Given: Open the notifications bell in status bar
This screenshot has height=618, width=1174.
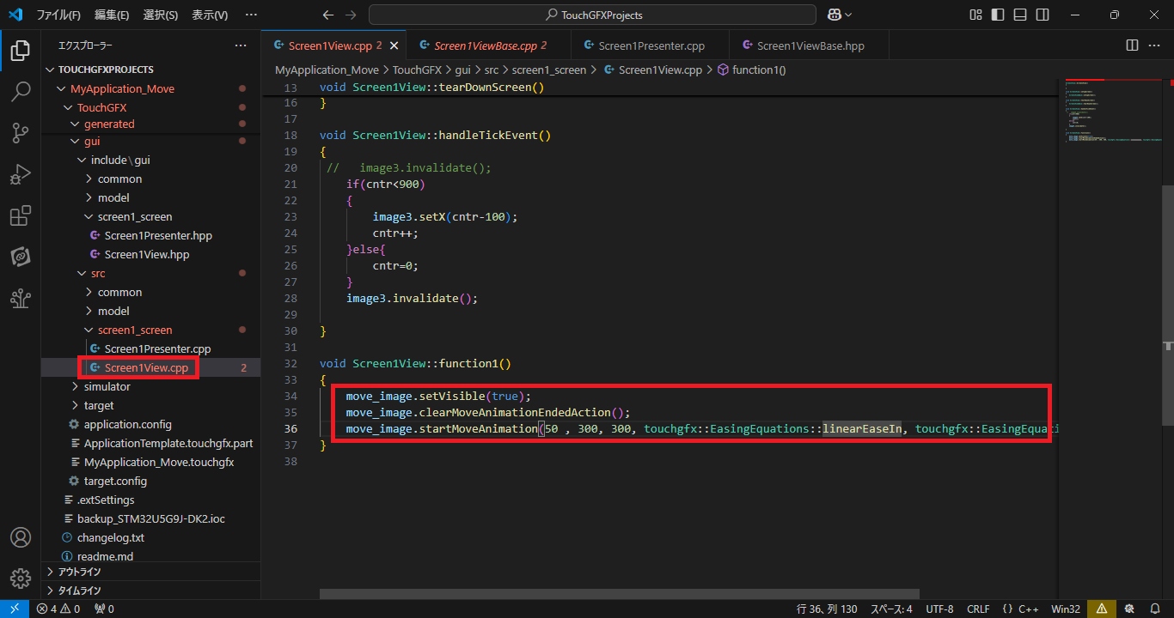Looking at the screenshot, I should click(x=1155, y=609).
